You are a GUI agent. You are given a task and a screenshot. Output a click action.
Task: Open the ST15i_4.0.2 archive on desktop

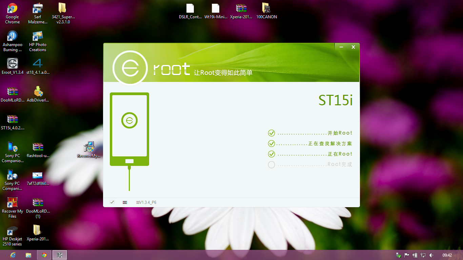pyautogui.click(x=12, y=122)
